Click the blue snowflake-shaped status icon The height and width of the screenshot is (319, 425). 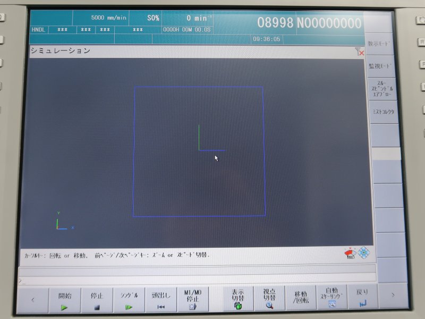pos(363,253)
